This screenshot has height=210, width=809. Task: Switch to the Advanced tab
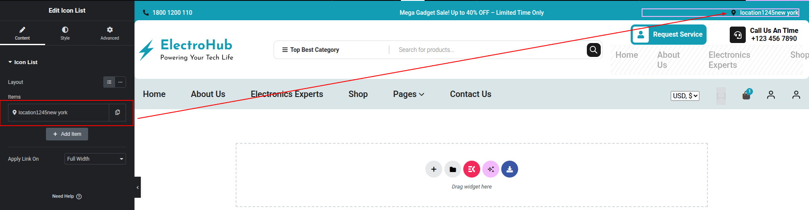point(110,33)
